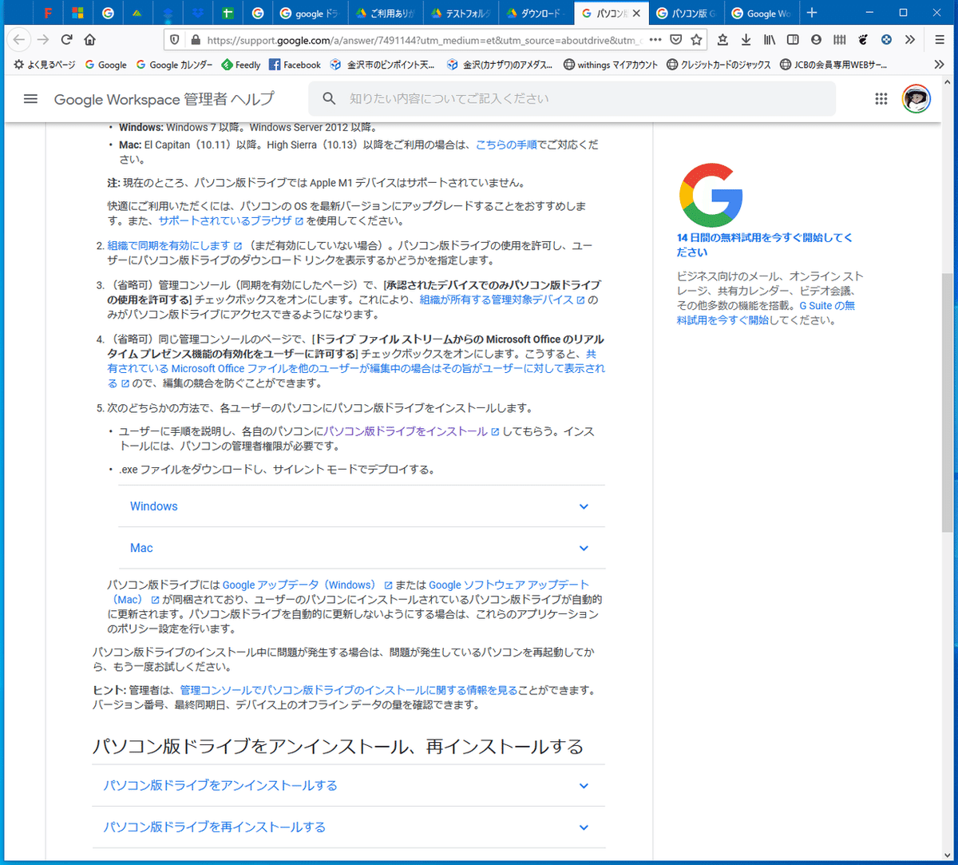Click the search magnifier in the help search bar
This screenshot has width=958, height=865.
pos(328,98)
